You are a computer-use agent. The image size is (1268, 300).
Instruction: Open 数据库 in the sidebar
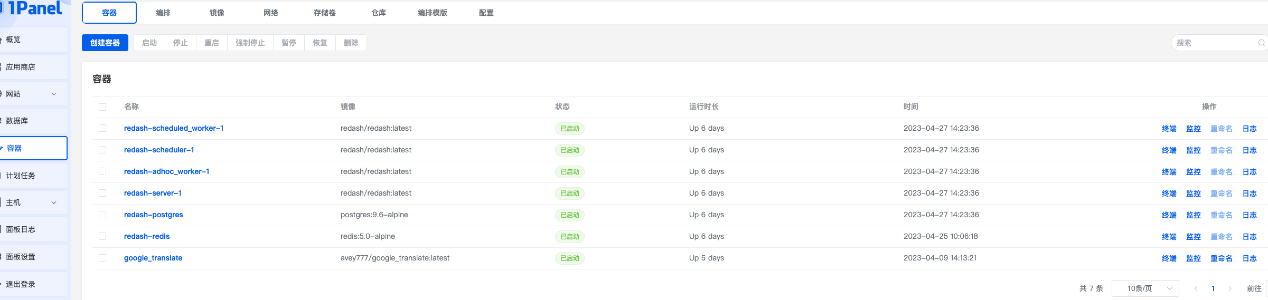(x=33, y=121)
